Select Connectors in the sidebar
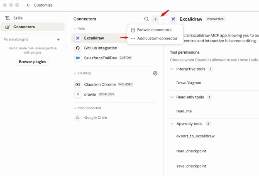Screen dimensions: 259x176 pyautogui.click(x=32, y=27)
